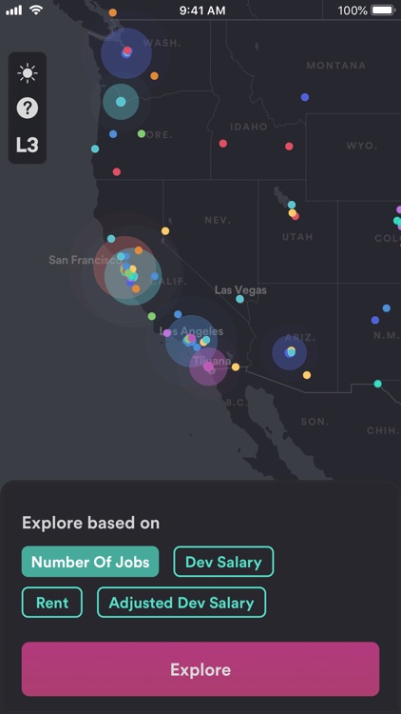The image size is (401, 714).
Task: Tap the 9:41 AM clock
Action: tap(201, 10)
